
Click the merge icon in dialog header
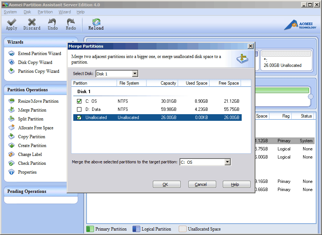pos(242,59)
